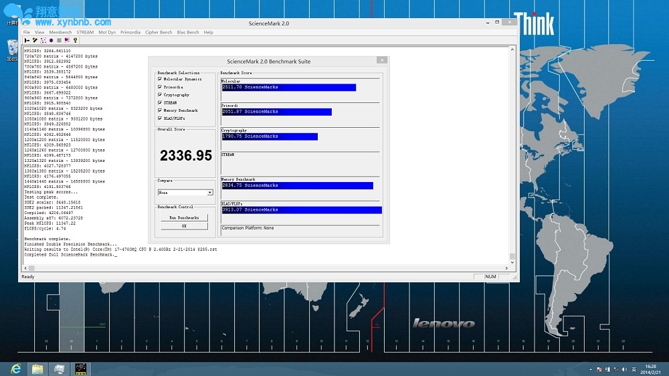669x376 pixels.
Task: Click the horizontal scrollbar right arrow
Action: point(506,268)
